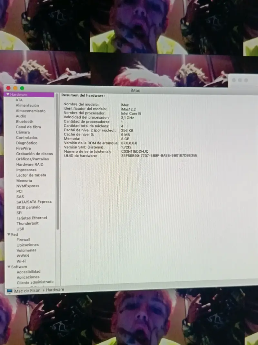
Task: Open SATA/SATA Express entry
Action: pos(34,202)
